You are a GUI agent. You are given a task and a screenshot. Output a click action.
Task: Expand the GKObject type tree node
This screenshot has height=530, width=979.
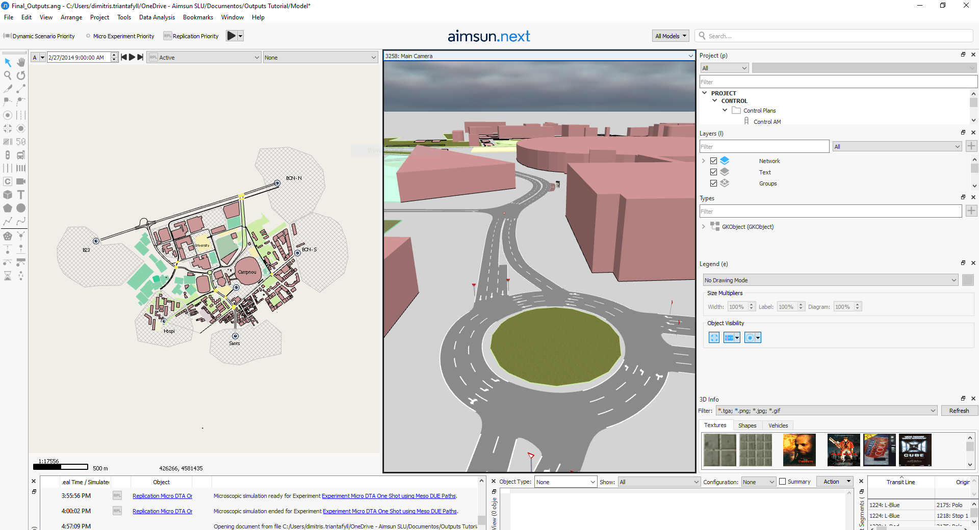point(704,227)
